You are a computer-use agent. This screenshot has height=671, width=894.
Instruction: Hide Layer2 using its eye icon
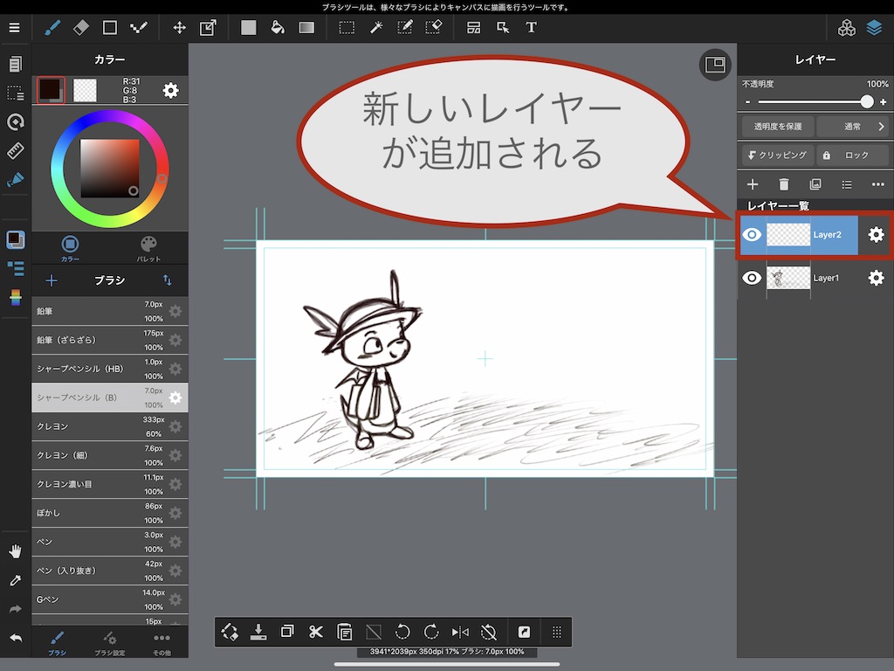click(752, 234)
